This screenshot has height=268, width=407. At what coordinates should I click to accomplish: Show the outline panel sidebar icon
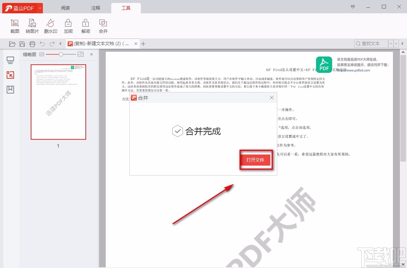coord(10,60)
